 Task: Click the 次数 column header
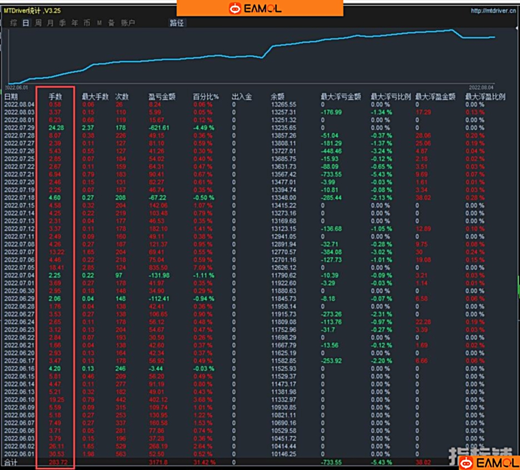[122, 97]
